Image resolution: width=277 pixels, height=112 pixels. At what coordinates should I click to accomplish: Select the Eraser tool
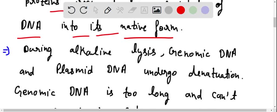[x=132, y=10]
